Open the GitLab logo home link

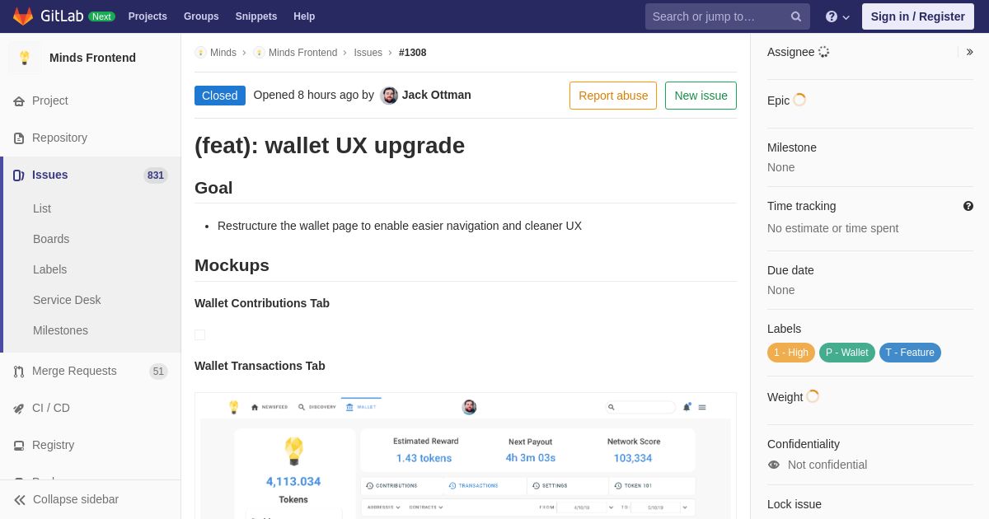48,16
